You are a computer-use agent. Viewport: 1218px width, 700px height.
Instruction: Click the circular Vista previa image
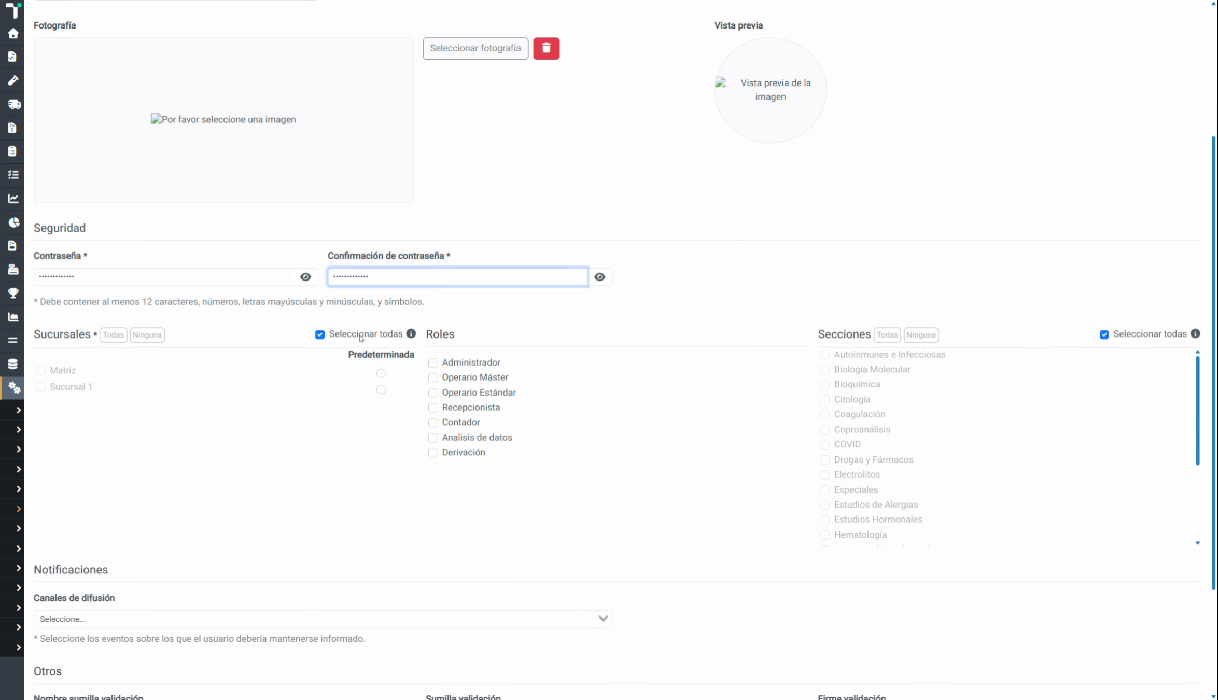(x=770, y=90)
